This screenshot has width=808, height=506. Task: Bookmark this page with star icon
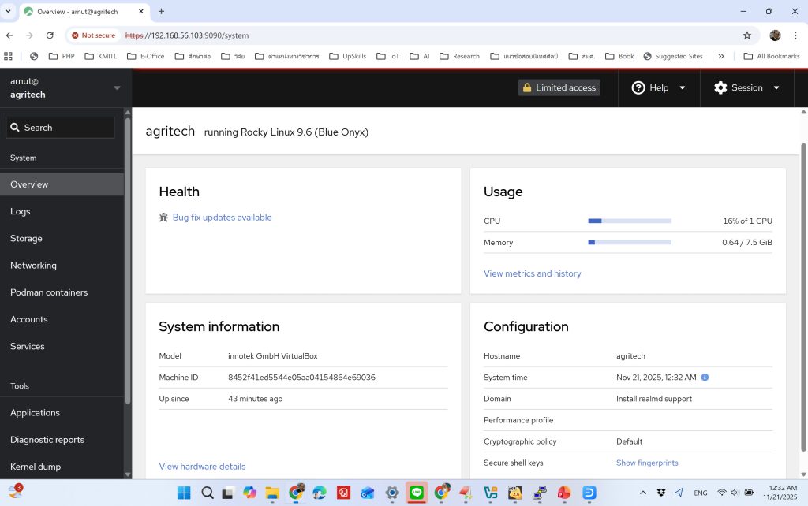[746, 35]
